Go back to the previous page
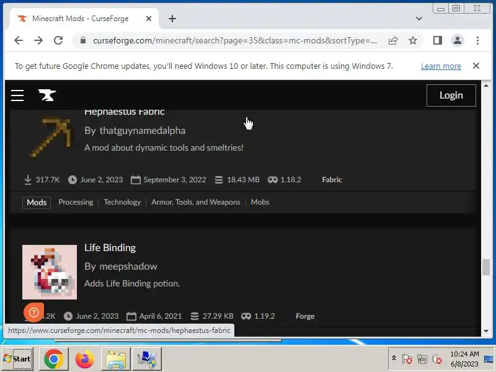 click(x=19, y=40)
